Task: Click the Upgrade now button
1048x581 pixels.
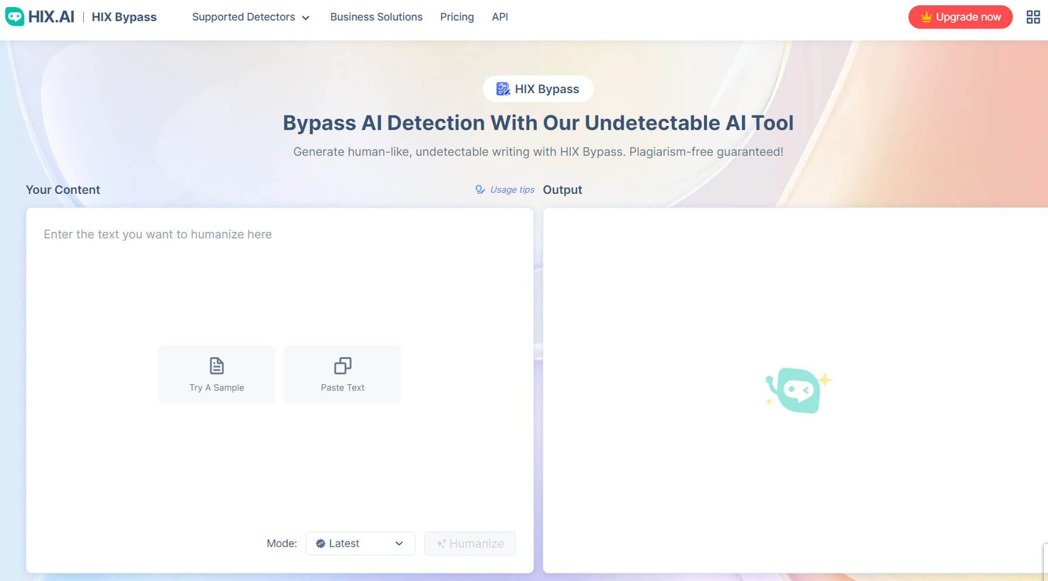Action: click(960, 17)
